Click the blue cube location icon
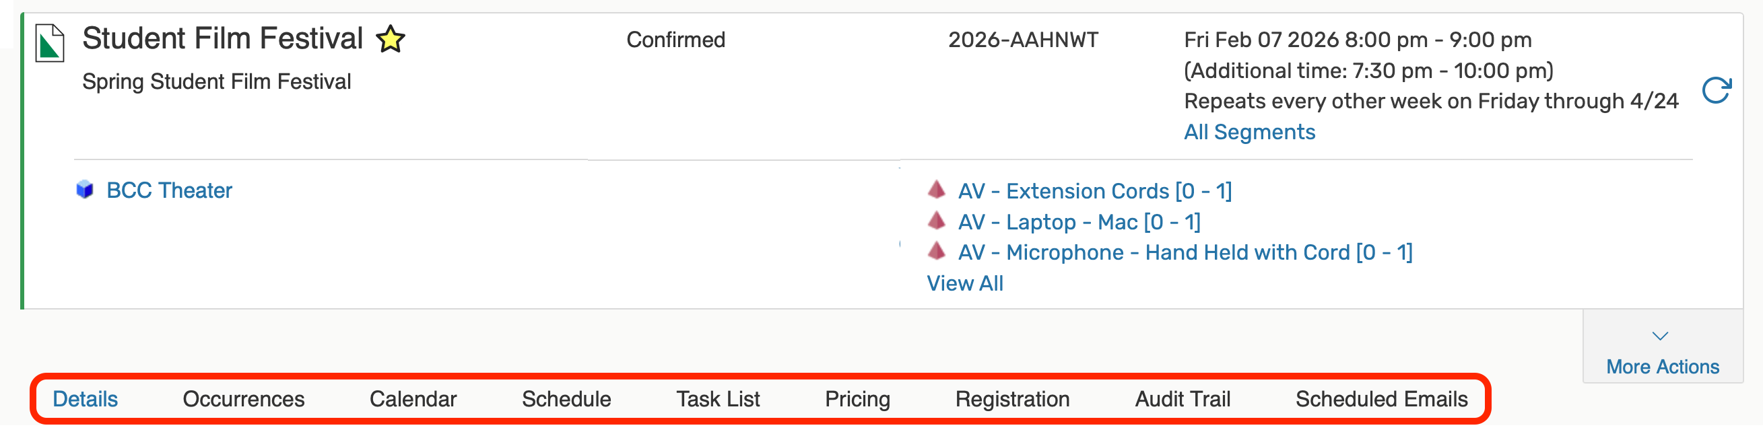1763x436 pixels. pyautogui.click(x=85, y=190)
